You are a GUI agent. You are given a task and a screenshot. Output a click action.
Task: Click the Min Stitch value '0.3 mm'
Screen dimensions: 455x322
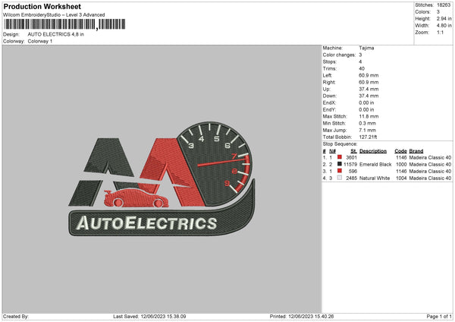click(367, 123)
